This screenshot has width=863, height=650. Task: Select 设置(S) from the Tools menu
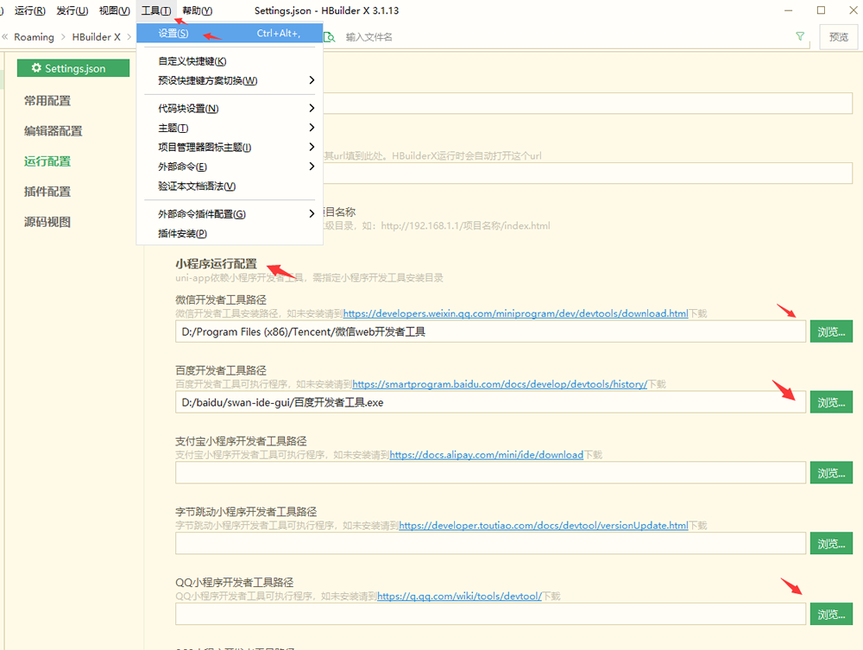[x=173, y=34]
